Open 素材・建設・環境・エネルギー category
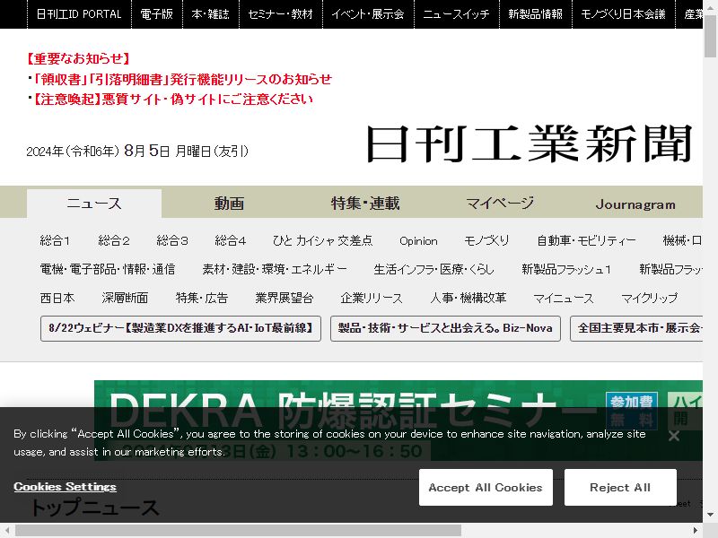The width and height of the screenshot is (718, 538). [275, 270]
